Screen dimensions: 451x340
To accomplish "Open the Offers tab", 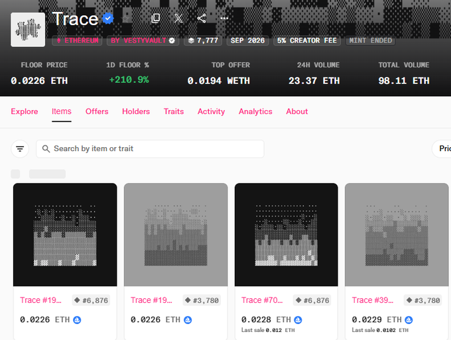I will click(x=97, y=111).
